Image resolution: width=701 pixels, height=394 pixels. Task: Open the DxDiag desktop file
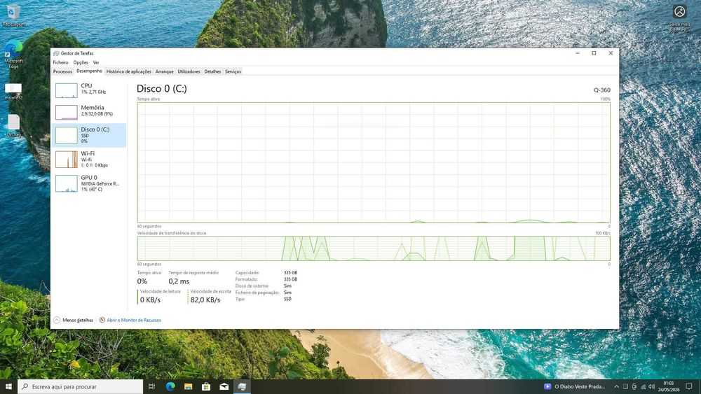pos(13,125)
